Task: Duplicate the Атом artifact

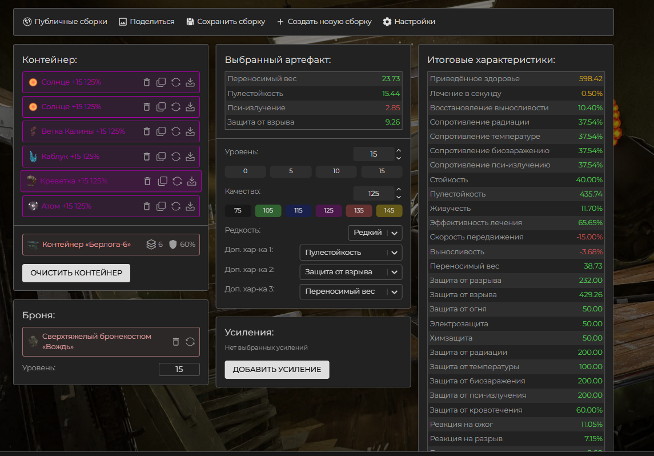Action: 161,206
